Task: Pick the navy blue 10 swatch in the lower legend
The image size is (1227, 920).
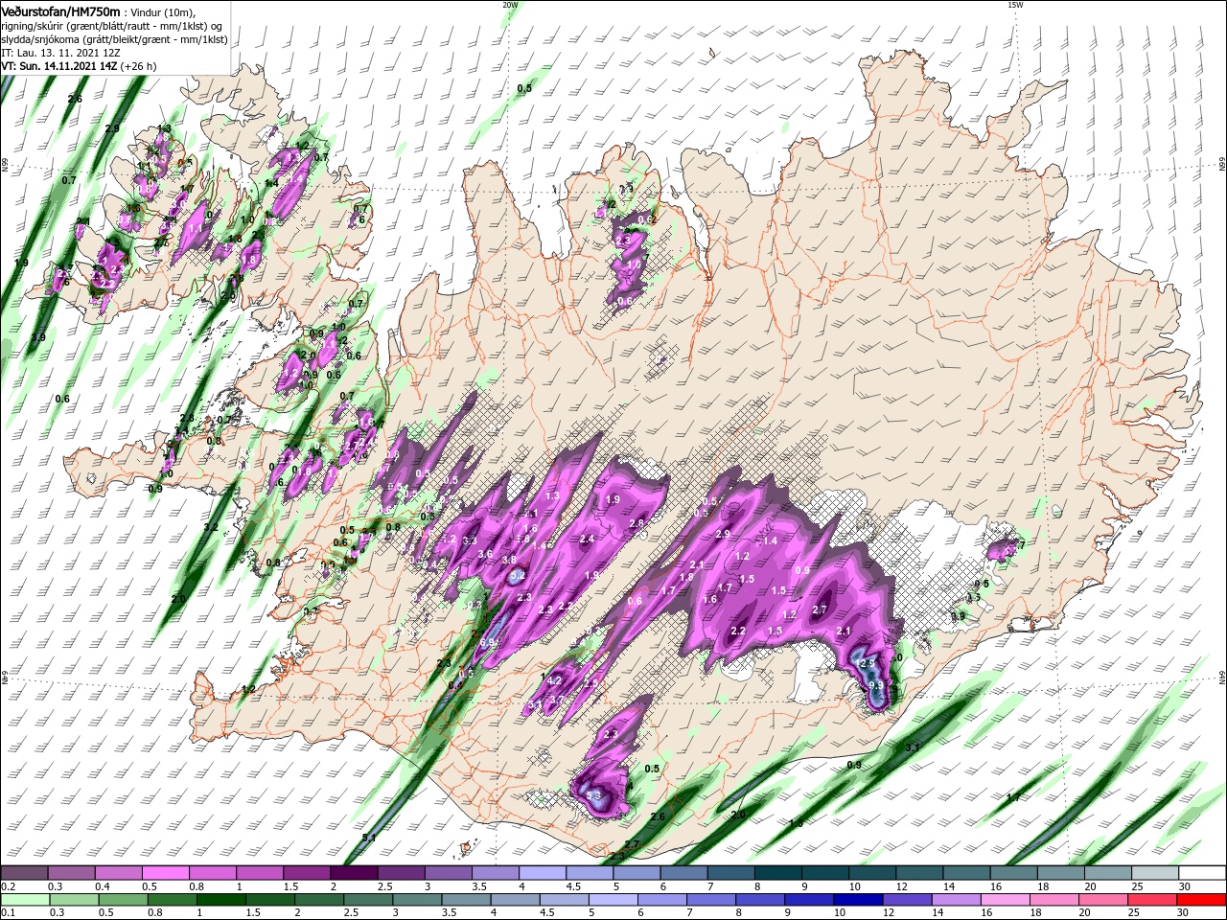Action: click(859, 900)
